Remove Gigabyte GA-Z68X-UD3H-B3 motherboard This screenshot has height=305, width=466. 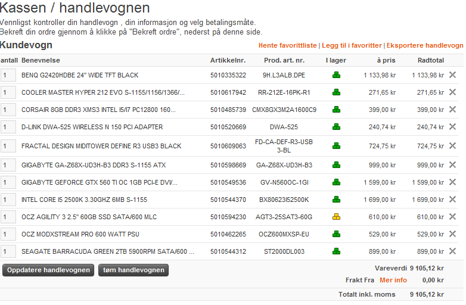point(452,164)
